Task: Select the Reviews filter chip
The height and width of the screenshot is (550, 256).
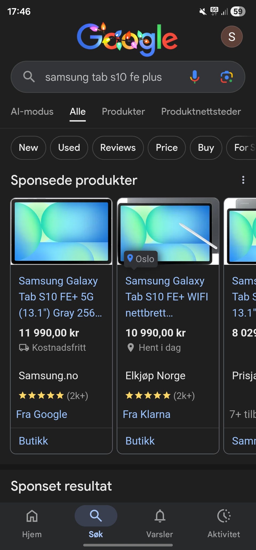Action: (118, 148)
